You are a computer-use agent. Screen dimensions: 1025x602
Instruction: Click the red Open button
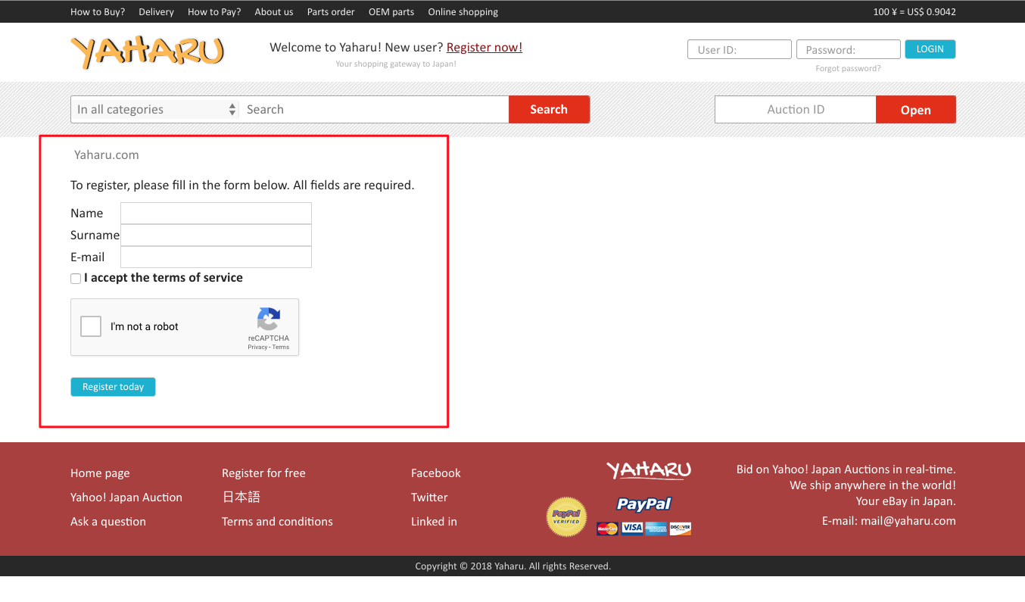916,110
